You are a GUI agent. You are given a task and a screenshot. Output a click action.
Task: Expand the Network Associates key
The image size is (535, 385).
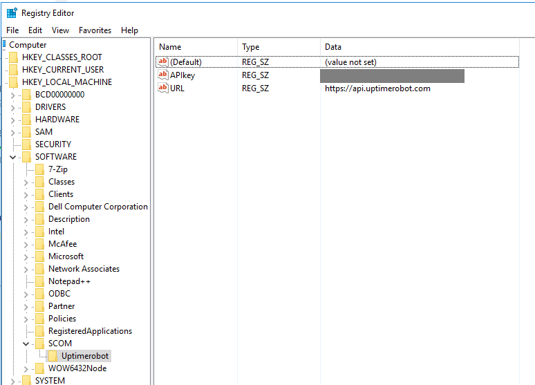click(26, 270)
